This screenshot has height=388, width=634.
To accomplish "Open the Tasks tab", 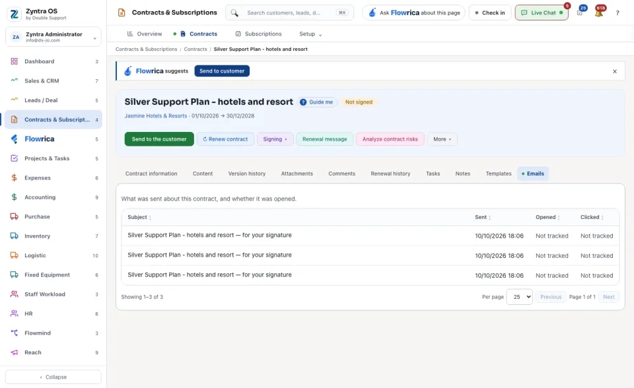I will [x=433, y=174].
